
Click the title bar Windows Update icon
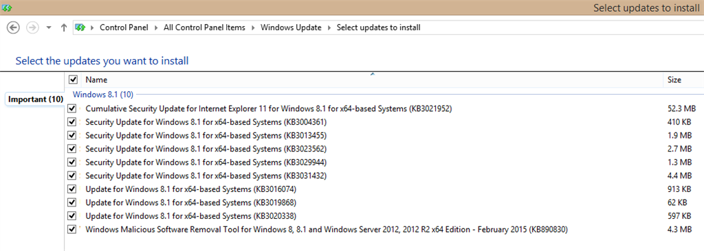point(6,8)
